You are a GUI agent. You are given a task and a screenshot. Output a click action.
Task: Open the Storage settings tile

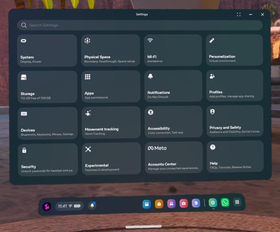coord(47,87)
